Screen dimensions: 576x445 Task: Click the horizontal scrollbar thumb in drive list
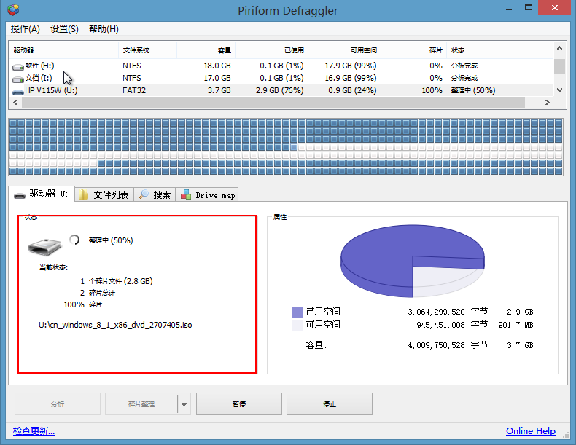[273, 103]
